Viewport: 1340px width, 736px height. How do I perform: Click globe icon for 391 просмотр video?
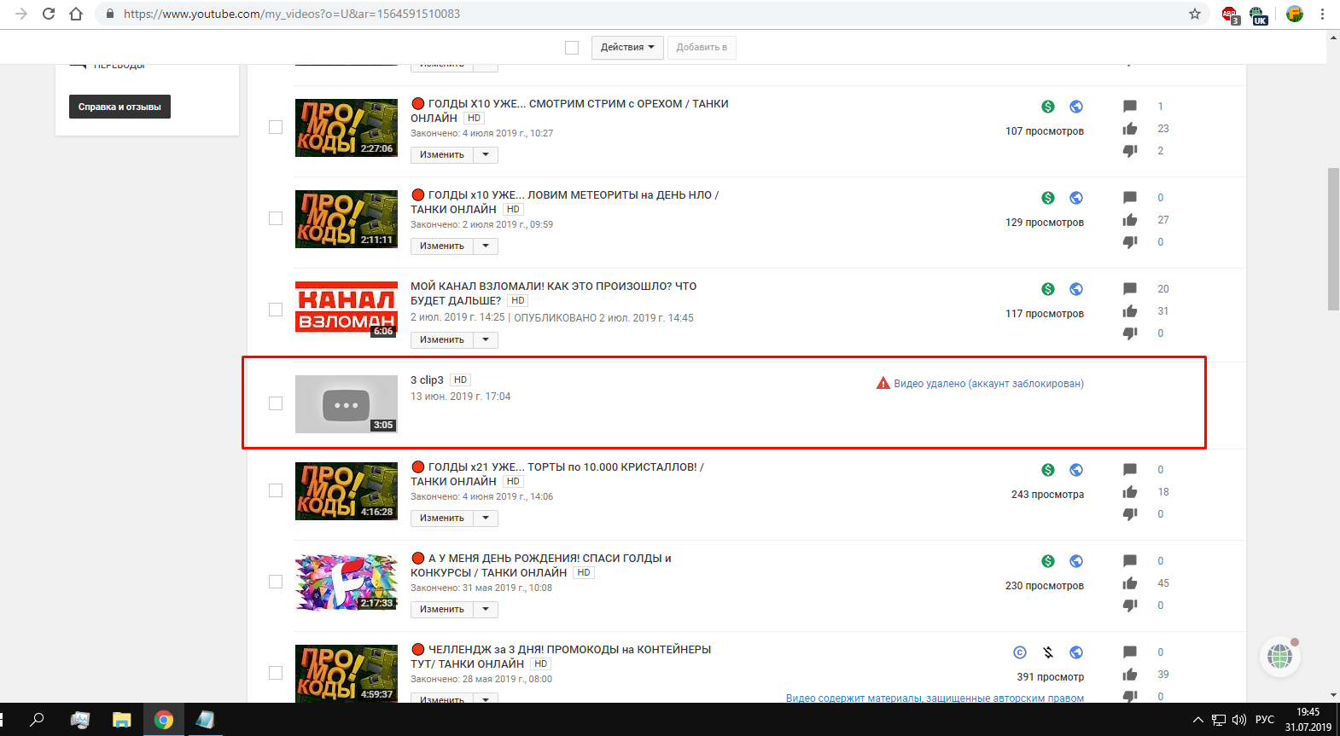click(x=1076, y=652)
